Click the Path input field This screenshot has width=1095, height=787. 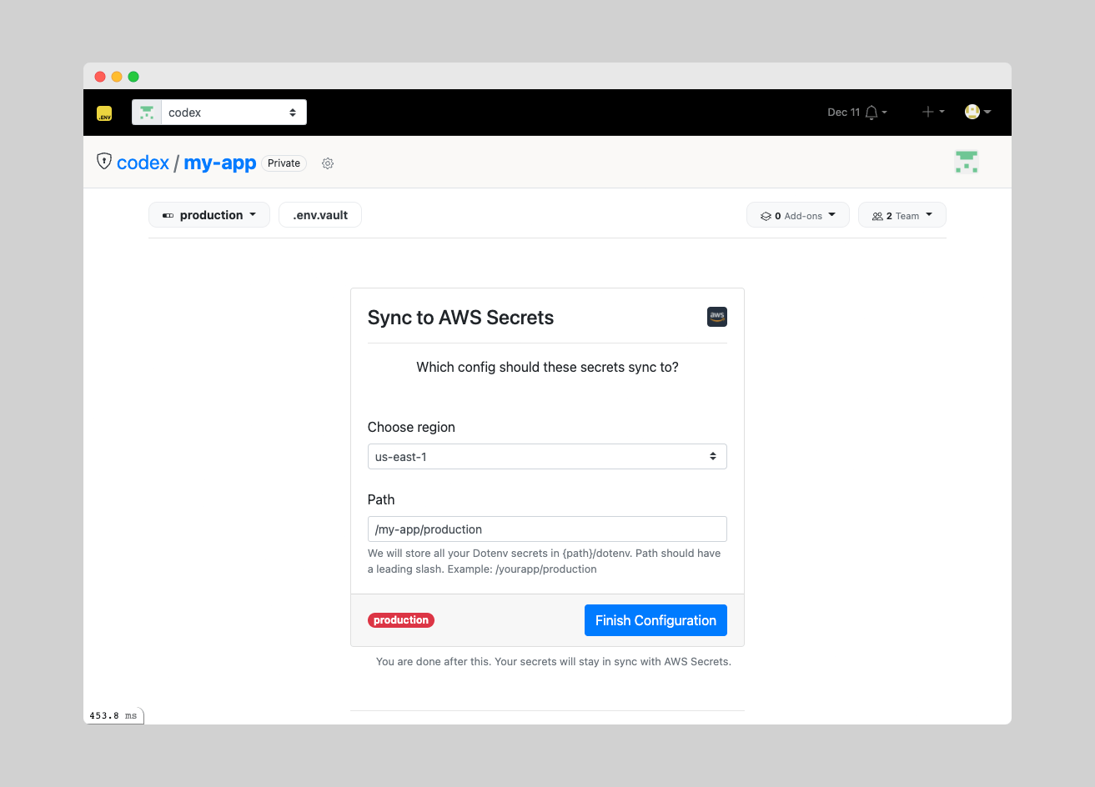click(x=547, y=529)
